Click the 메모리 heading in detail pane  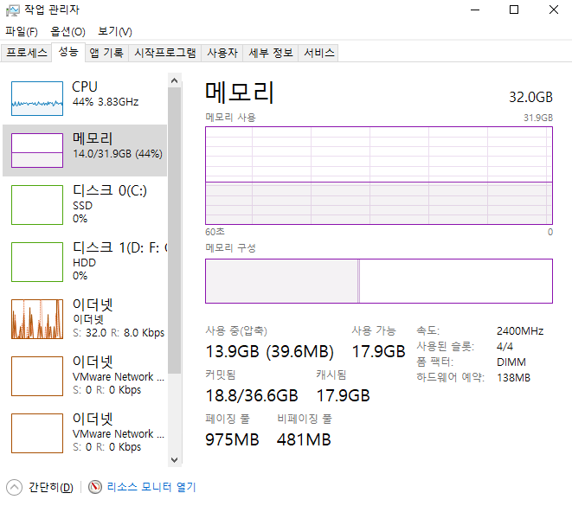tap(240, 92)
